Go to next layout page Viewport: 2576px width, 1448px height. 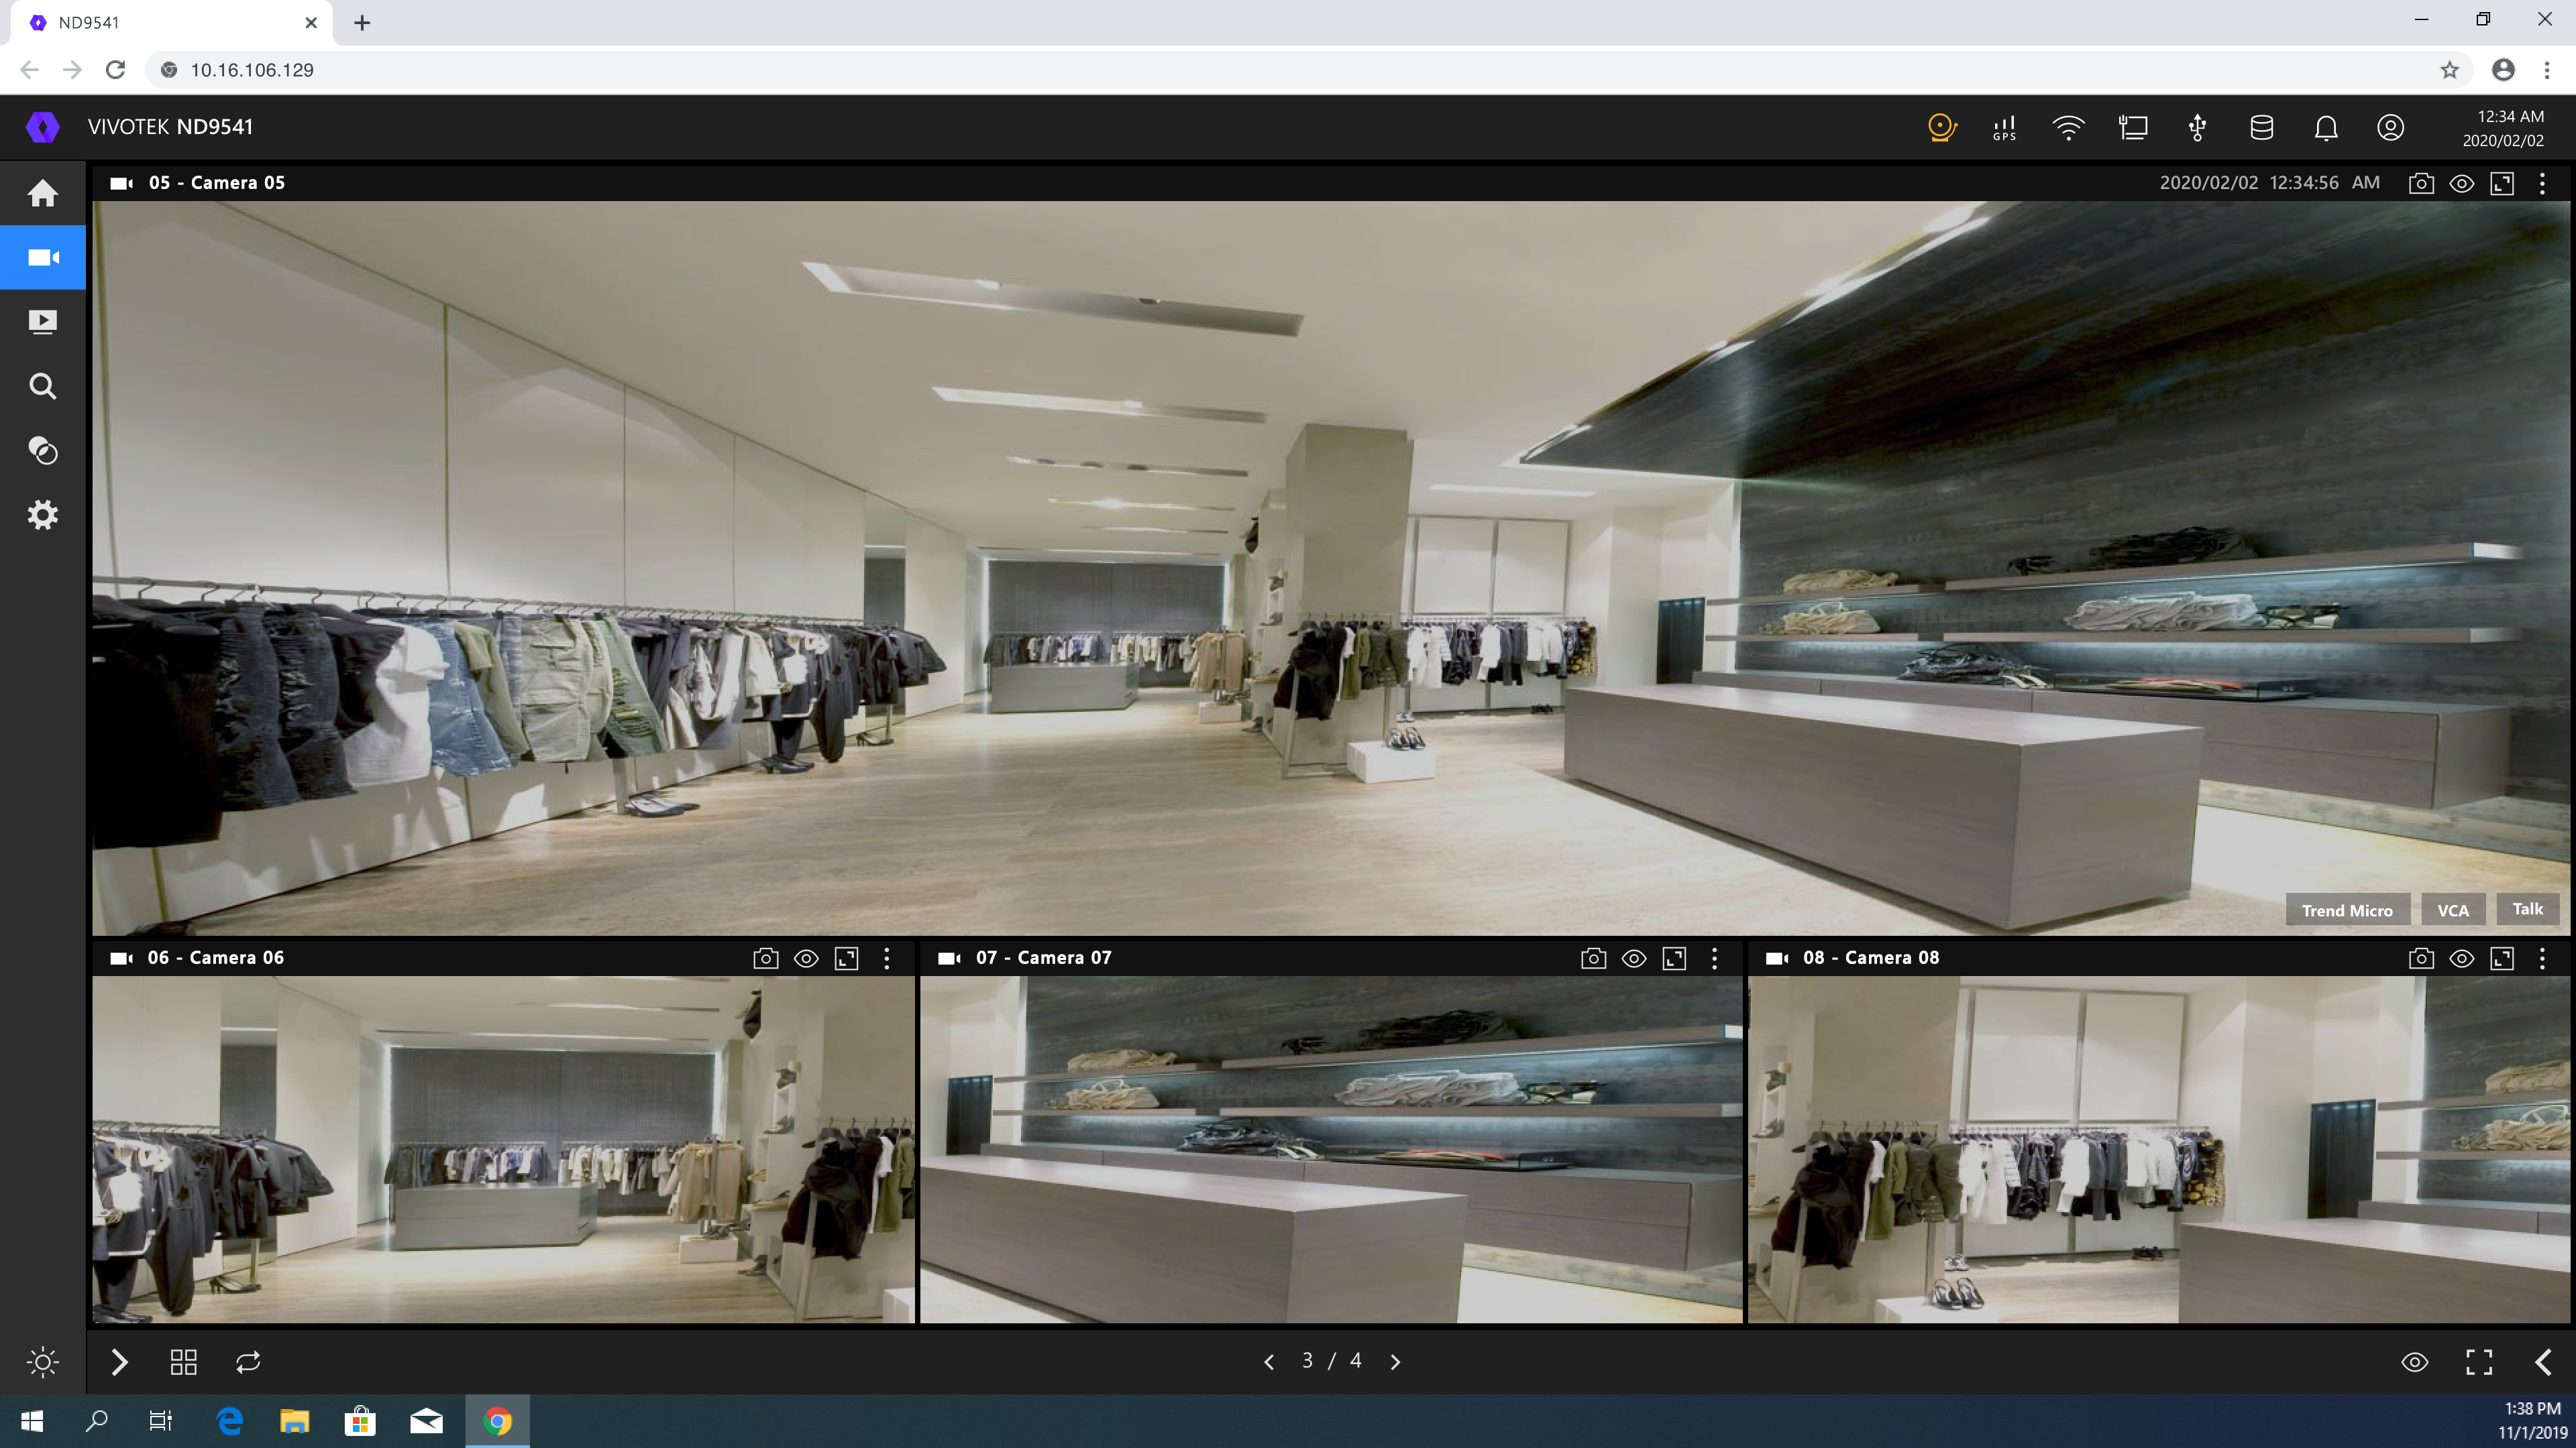[x=1395, y=1362]
